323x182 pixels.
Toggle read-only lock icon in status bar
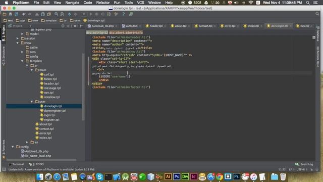click(312, 169)
